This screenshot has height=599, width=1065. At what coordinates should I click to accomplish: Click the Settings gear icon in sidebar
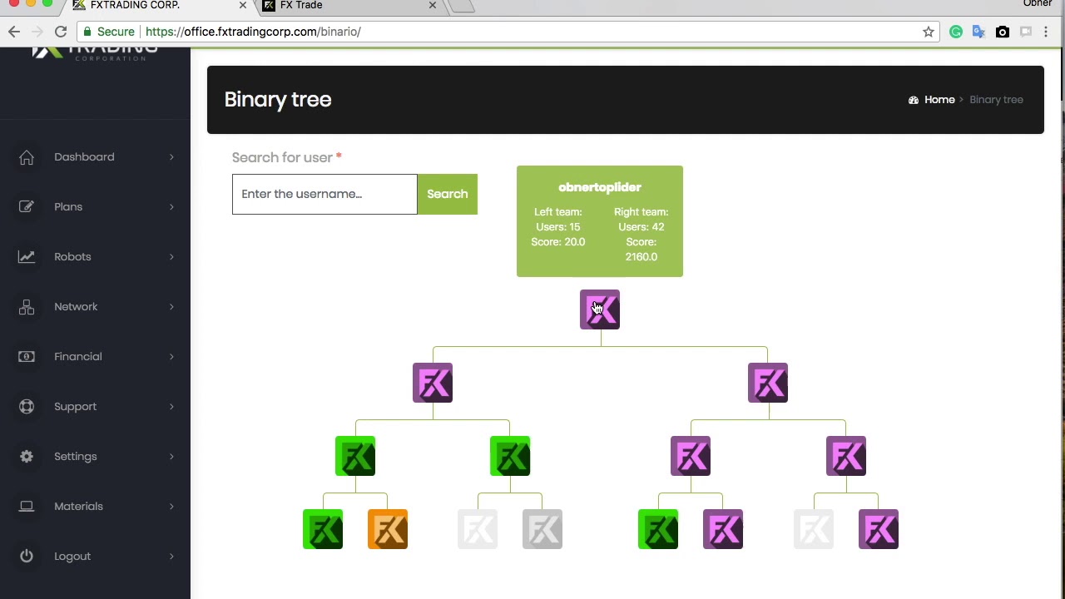click(x=27, y=457)
